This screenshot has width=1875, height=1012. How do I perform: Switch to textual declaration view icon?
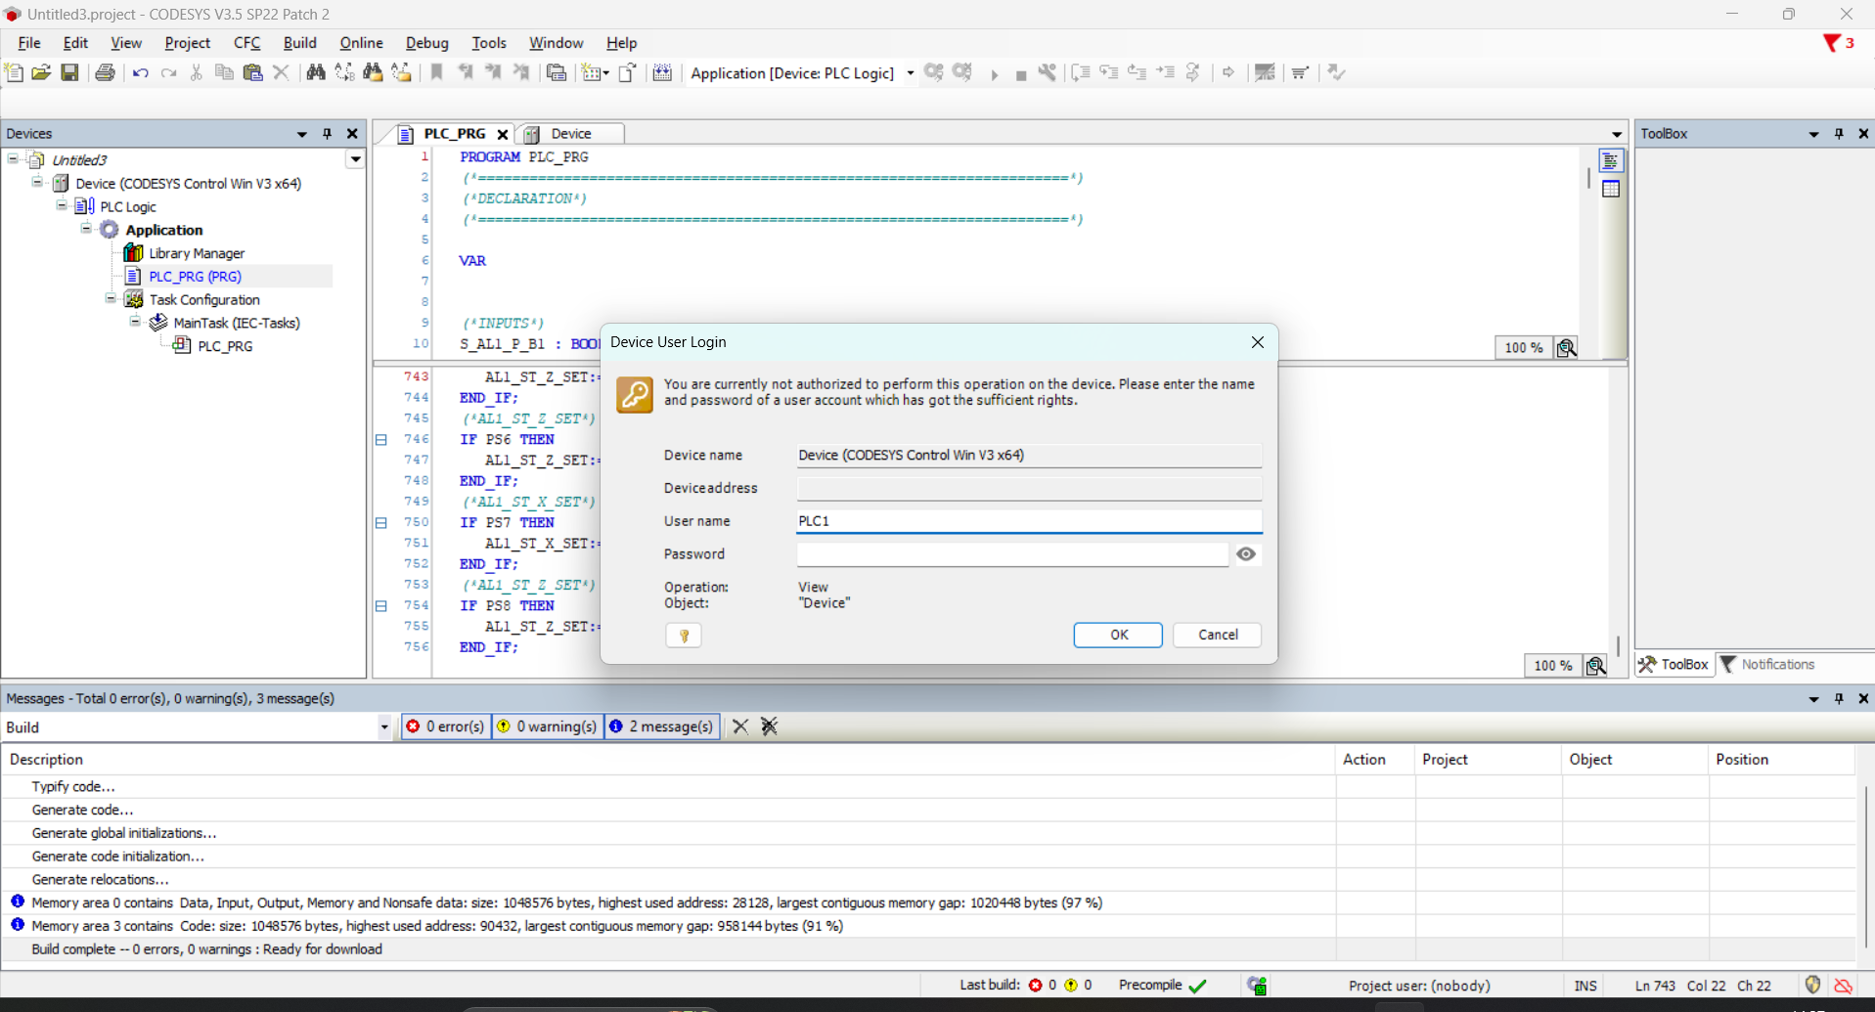(x=1610, y=161)
